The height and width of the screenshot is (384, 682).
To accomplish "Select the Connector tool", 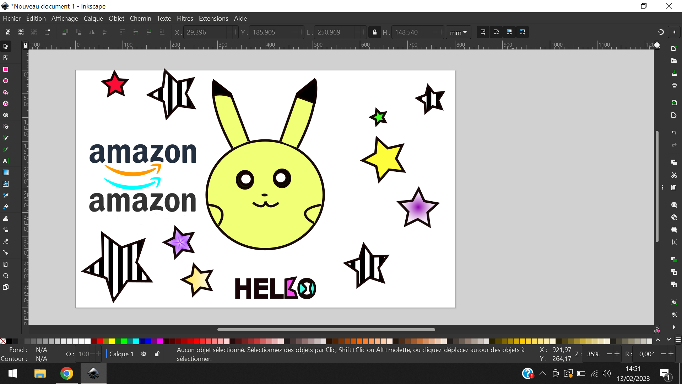I will [x=6, y=253].
